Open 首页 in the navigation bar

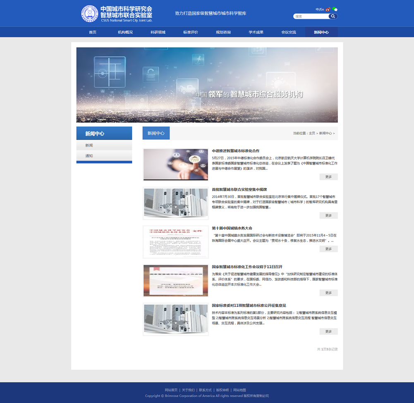click(x=92, y=32)
